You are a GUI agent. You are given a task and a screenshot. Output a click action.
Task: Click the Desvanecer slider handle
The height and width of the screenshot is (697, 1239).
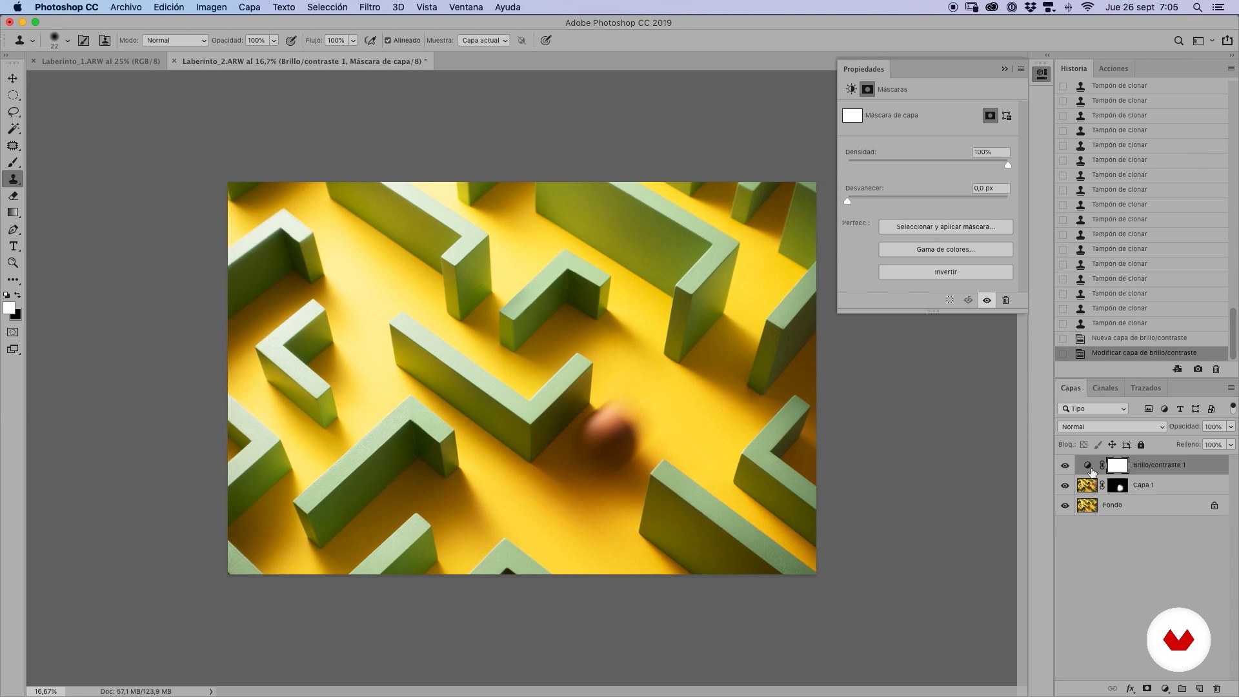pos(847,201)
